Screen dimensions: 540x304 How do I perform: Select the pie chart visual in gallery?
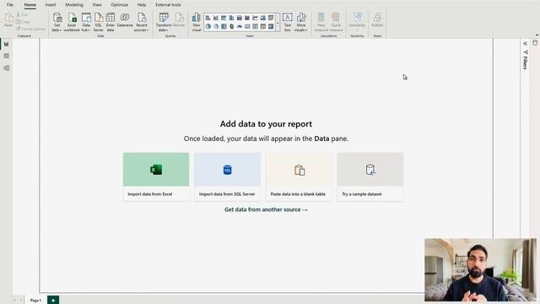pos(208,26)
